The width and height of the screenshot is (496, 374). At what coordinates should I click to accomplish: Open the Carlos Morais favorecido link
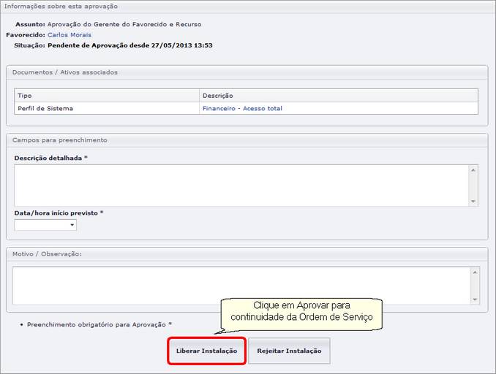coord(69,34)
